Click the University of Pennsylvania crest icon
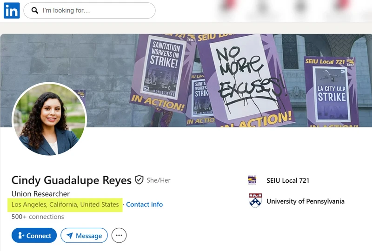This screenshot has height=251, width=372. (x=255, y=201)
